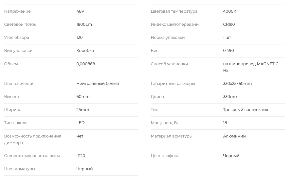Select the LED socket type value

click(x=81, y=123)
